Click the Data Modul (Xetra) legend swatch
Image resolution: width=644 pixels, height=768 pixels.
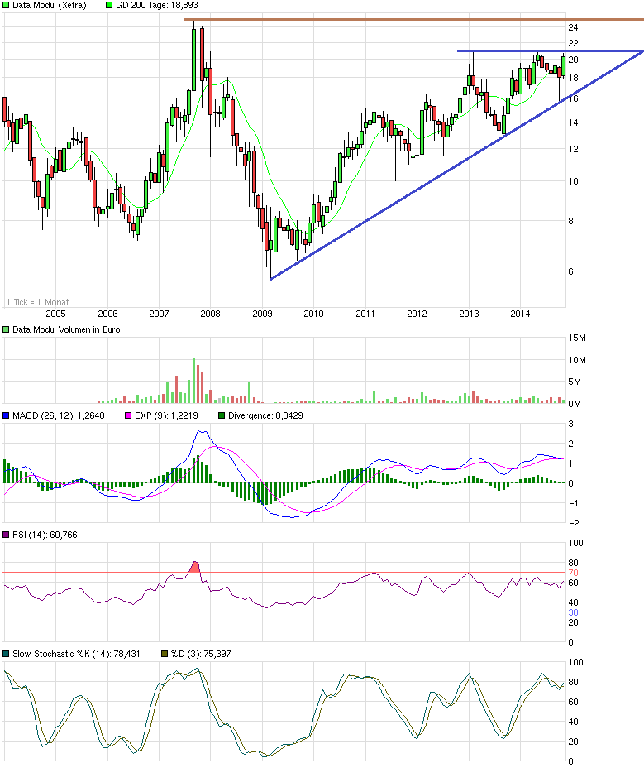[7, 6]
